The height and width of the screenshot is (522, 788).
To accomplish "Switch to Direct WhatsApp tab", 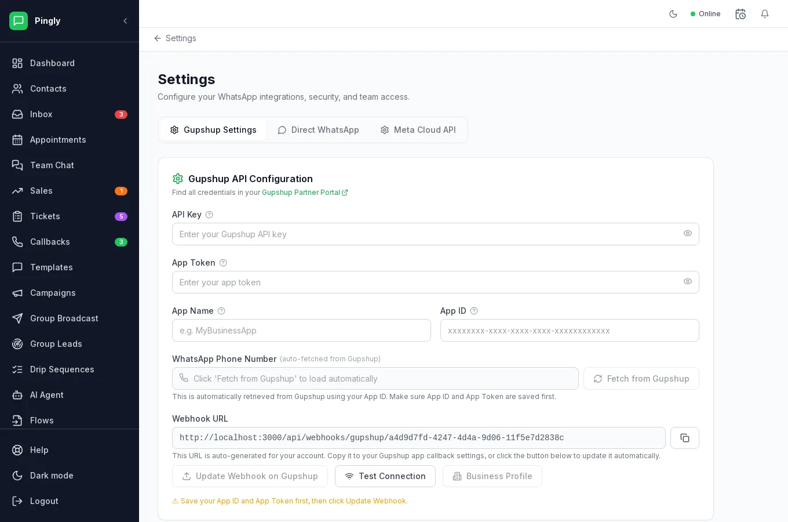I will click(x=318, y=130).
